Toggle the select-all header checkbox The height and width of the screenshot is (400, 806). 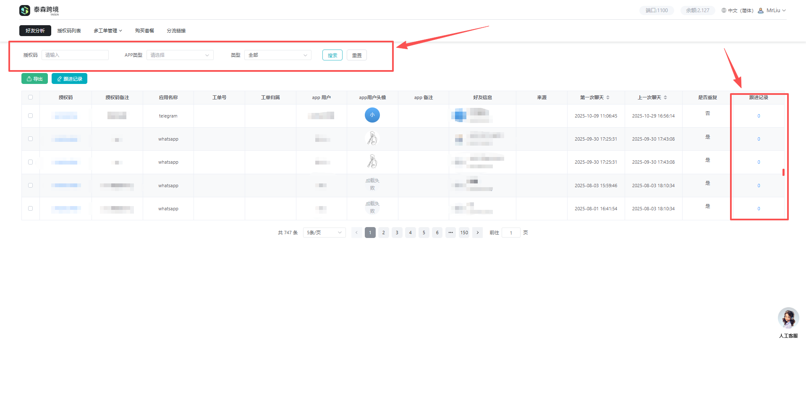30,97
